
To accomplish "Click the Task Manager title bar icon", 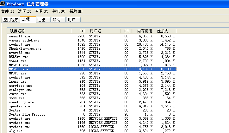I will coord(3,4).
